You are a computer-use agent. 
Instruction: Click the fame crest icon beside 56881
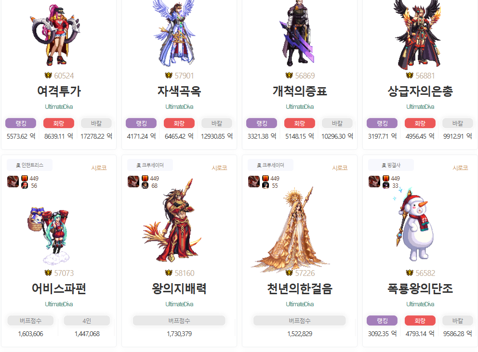click(x=410, y=75)
